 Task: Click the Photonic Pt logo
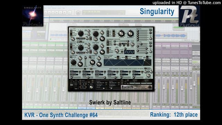point(189,16)
